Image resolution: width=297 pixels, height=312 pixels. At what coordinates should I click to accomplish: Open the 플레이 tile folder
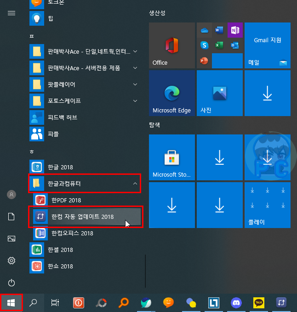268,205
